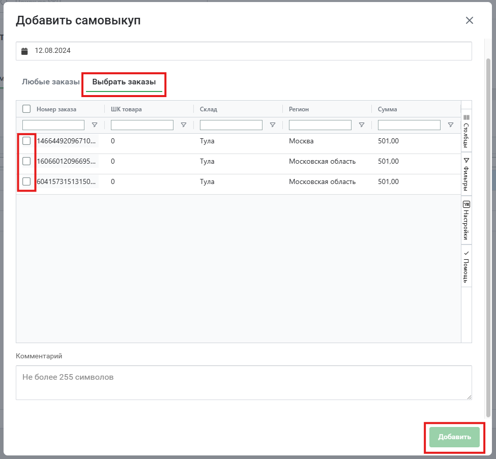The height and width of the screenshot is (459, 496).
Task: Open the Настройки side panel
Action: click(466, 220)
